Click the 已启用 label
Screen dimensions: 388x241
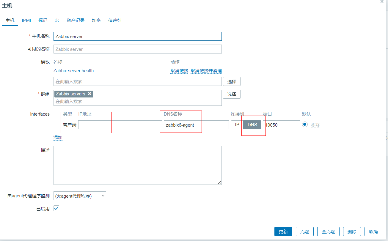[x=43, y=209]
